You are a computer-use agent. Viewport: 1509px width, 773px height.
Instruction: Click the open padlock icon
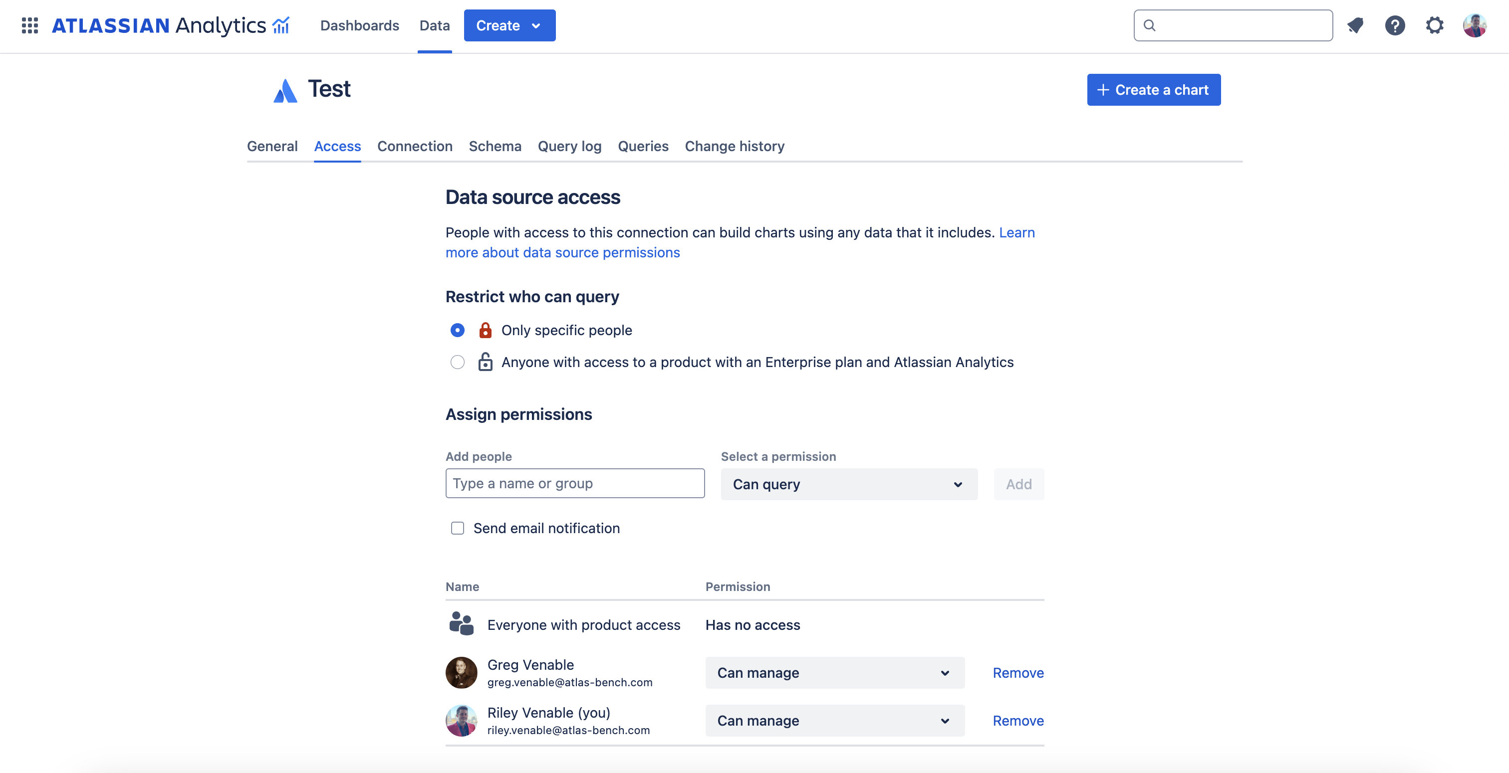coord(485,362)
